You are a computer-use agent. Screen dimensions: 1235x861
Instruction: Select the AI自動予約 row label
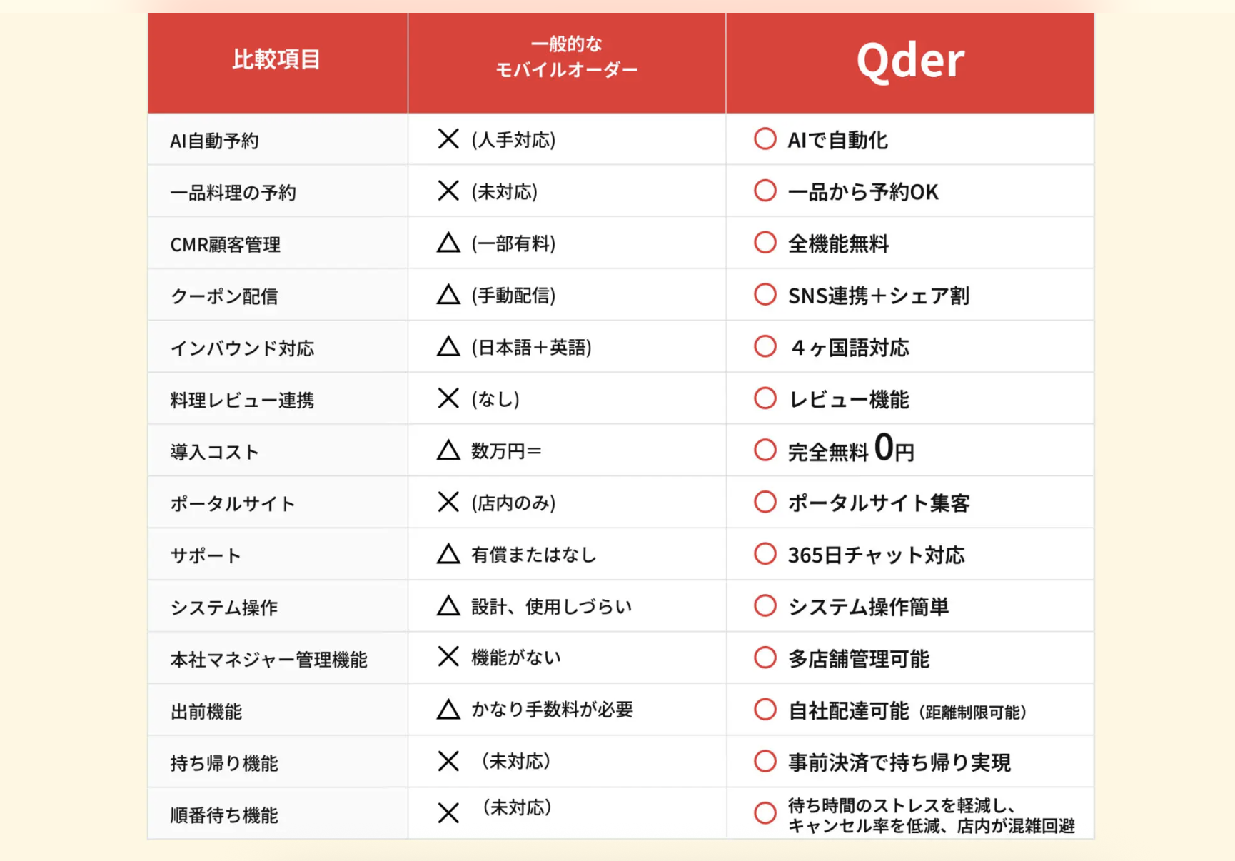[x=214, y=141]
